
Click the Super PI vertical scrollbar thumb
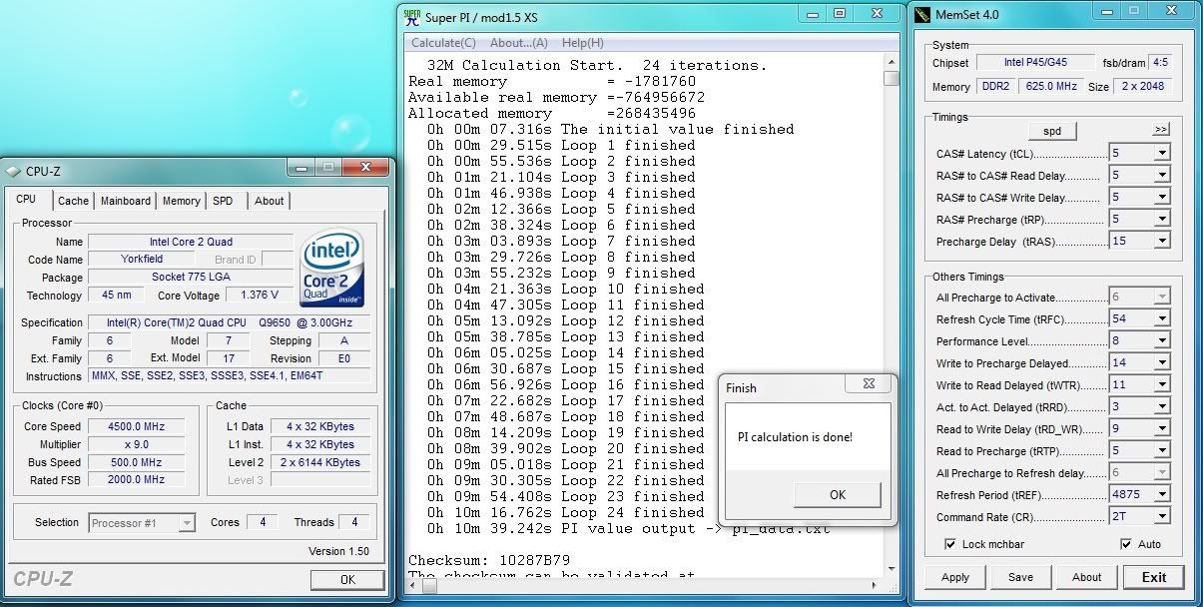tap(891, 78)
